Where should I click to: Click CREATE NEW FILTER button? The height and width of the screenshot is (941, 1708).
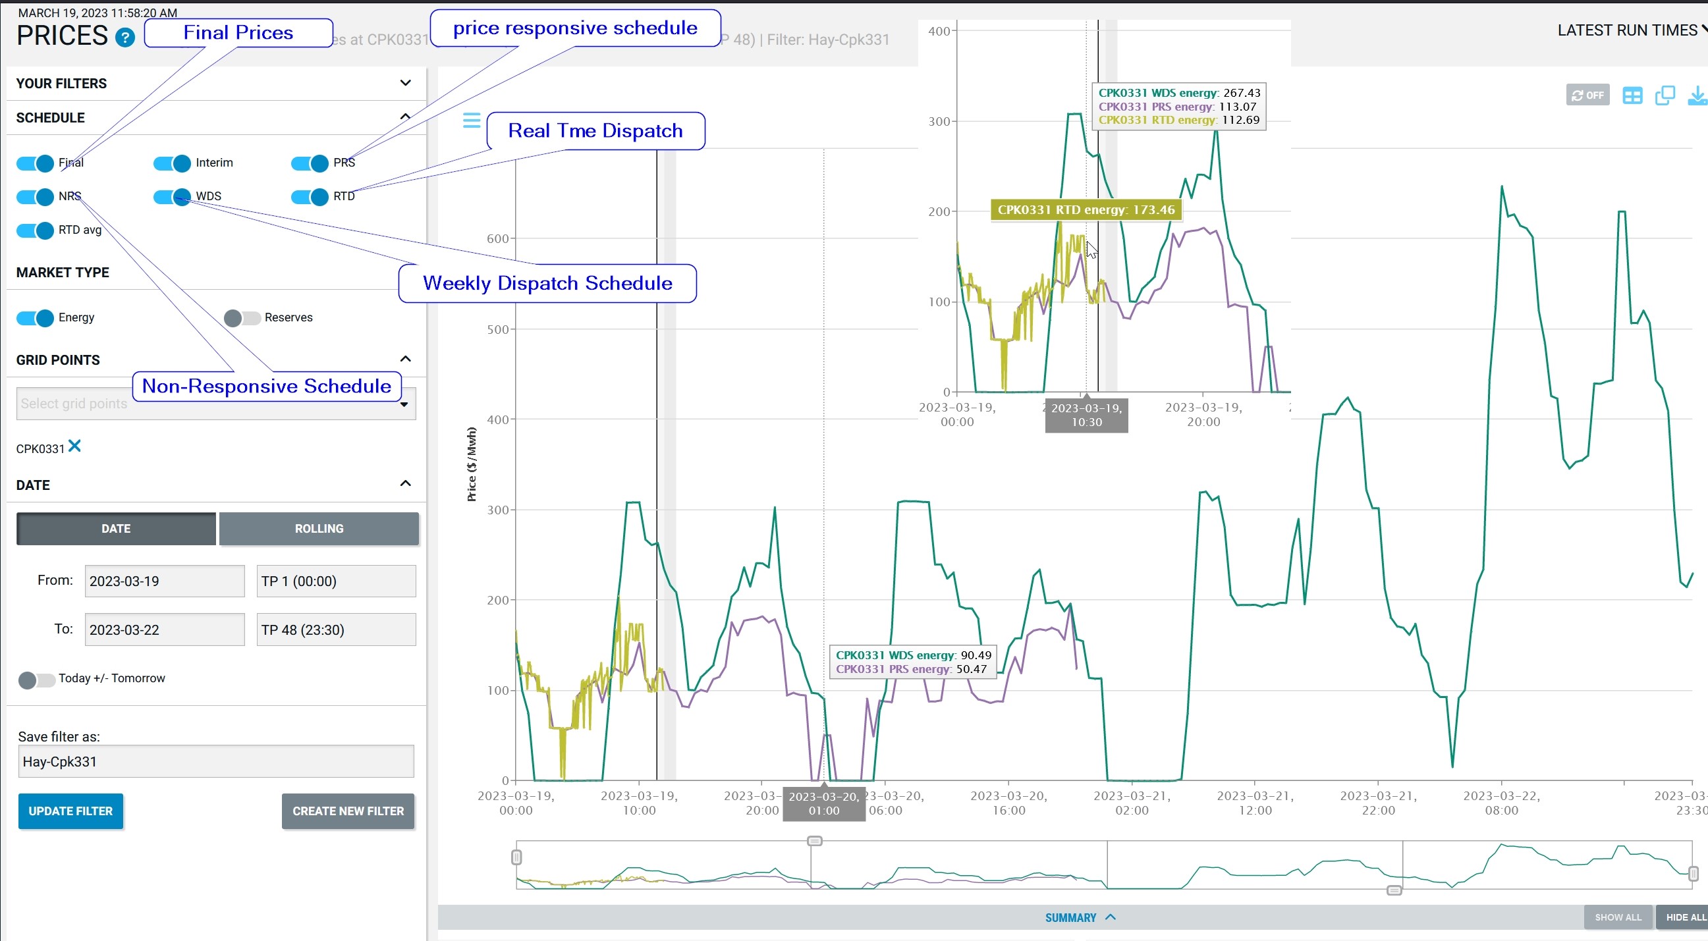coord(348,811)
